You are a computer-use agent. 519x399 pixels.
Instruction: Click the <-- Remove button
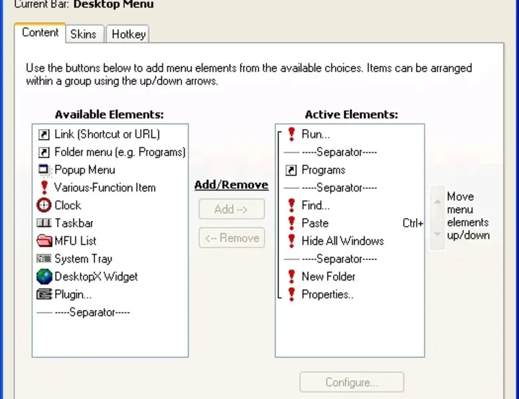231,238
